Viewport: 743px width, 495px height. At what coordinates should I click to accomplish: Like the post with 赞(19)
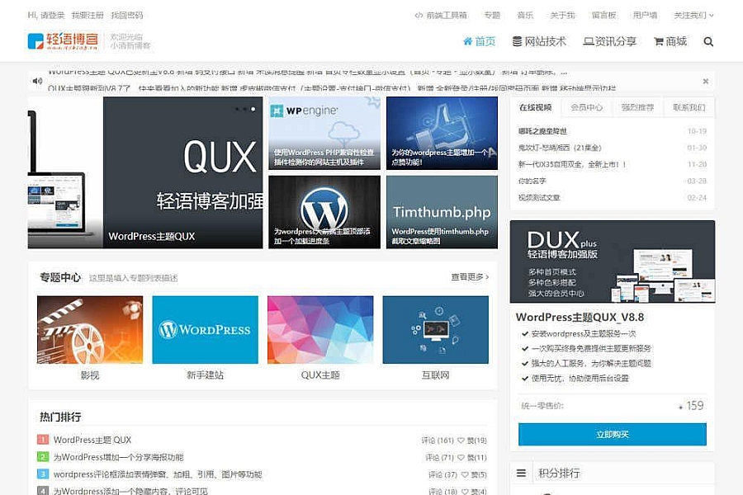pyautogui.click(x=472, y=441)
